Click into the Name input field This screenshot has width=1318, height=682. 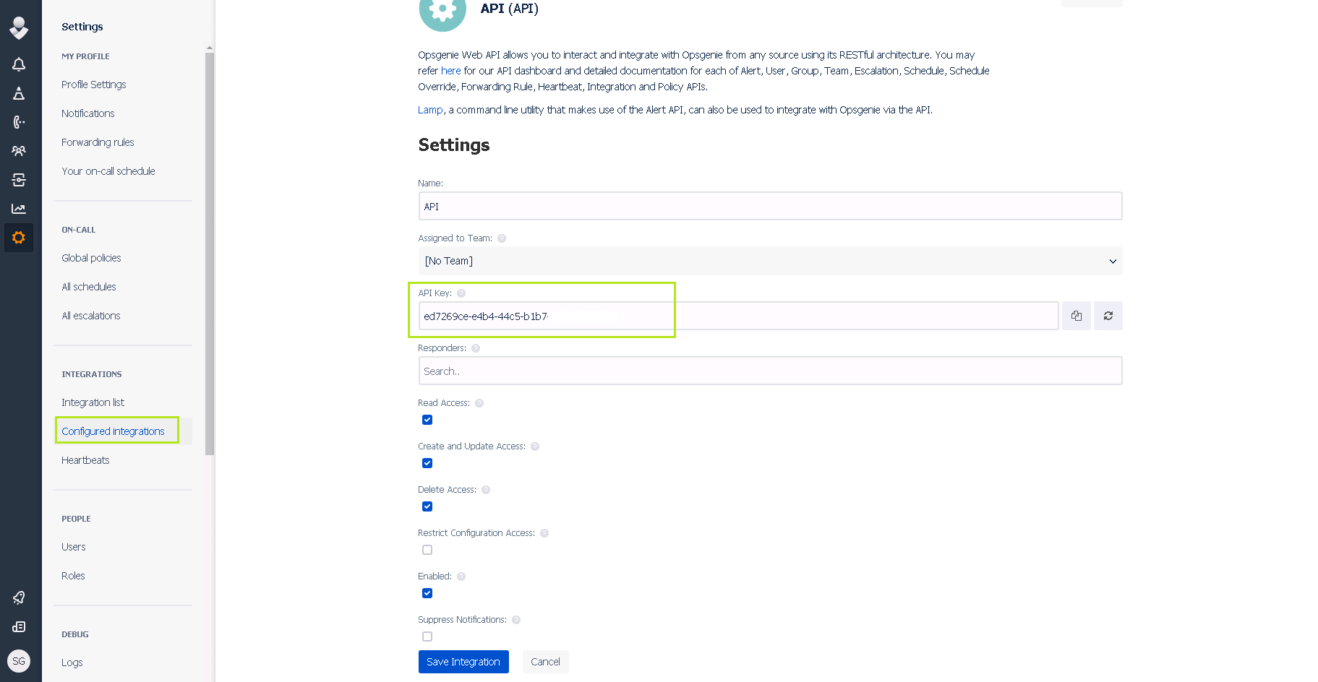(x=770, y=206)
